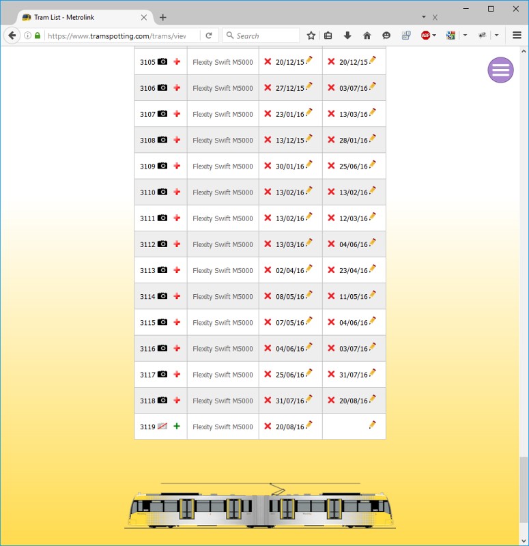Open Adblock Plus dropdown arrow
This screenshot has height=546, width=529.
coord(434,35)
